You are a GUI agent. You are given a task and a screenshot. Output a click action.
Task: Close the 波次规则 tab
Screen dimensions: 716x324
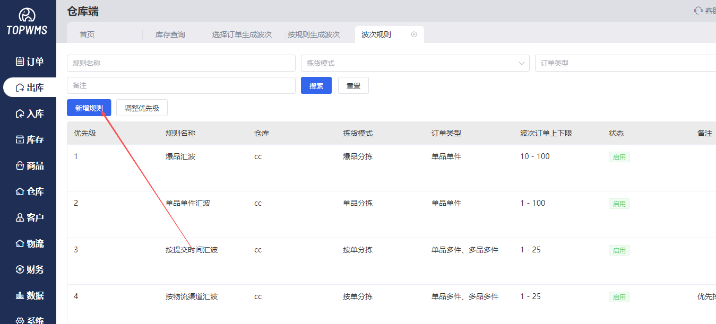click(x=414, y=33)
